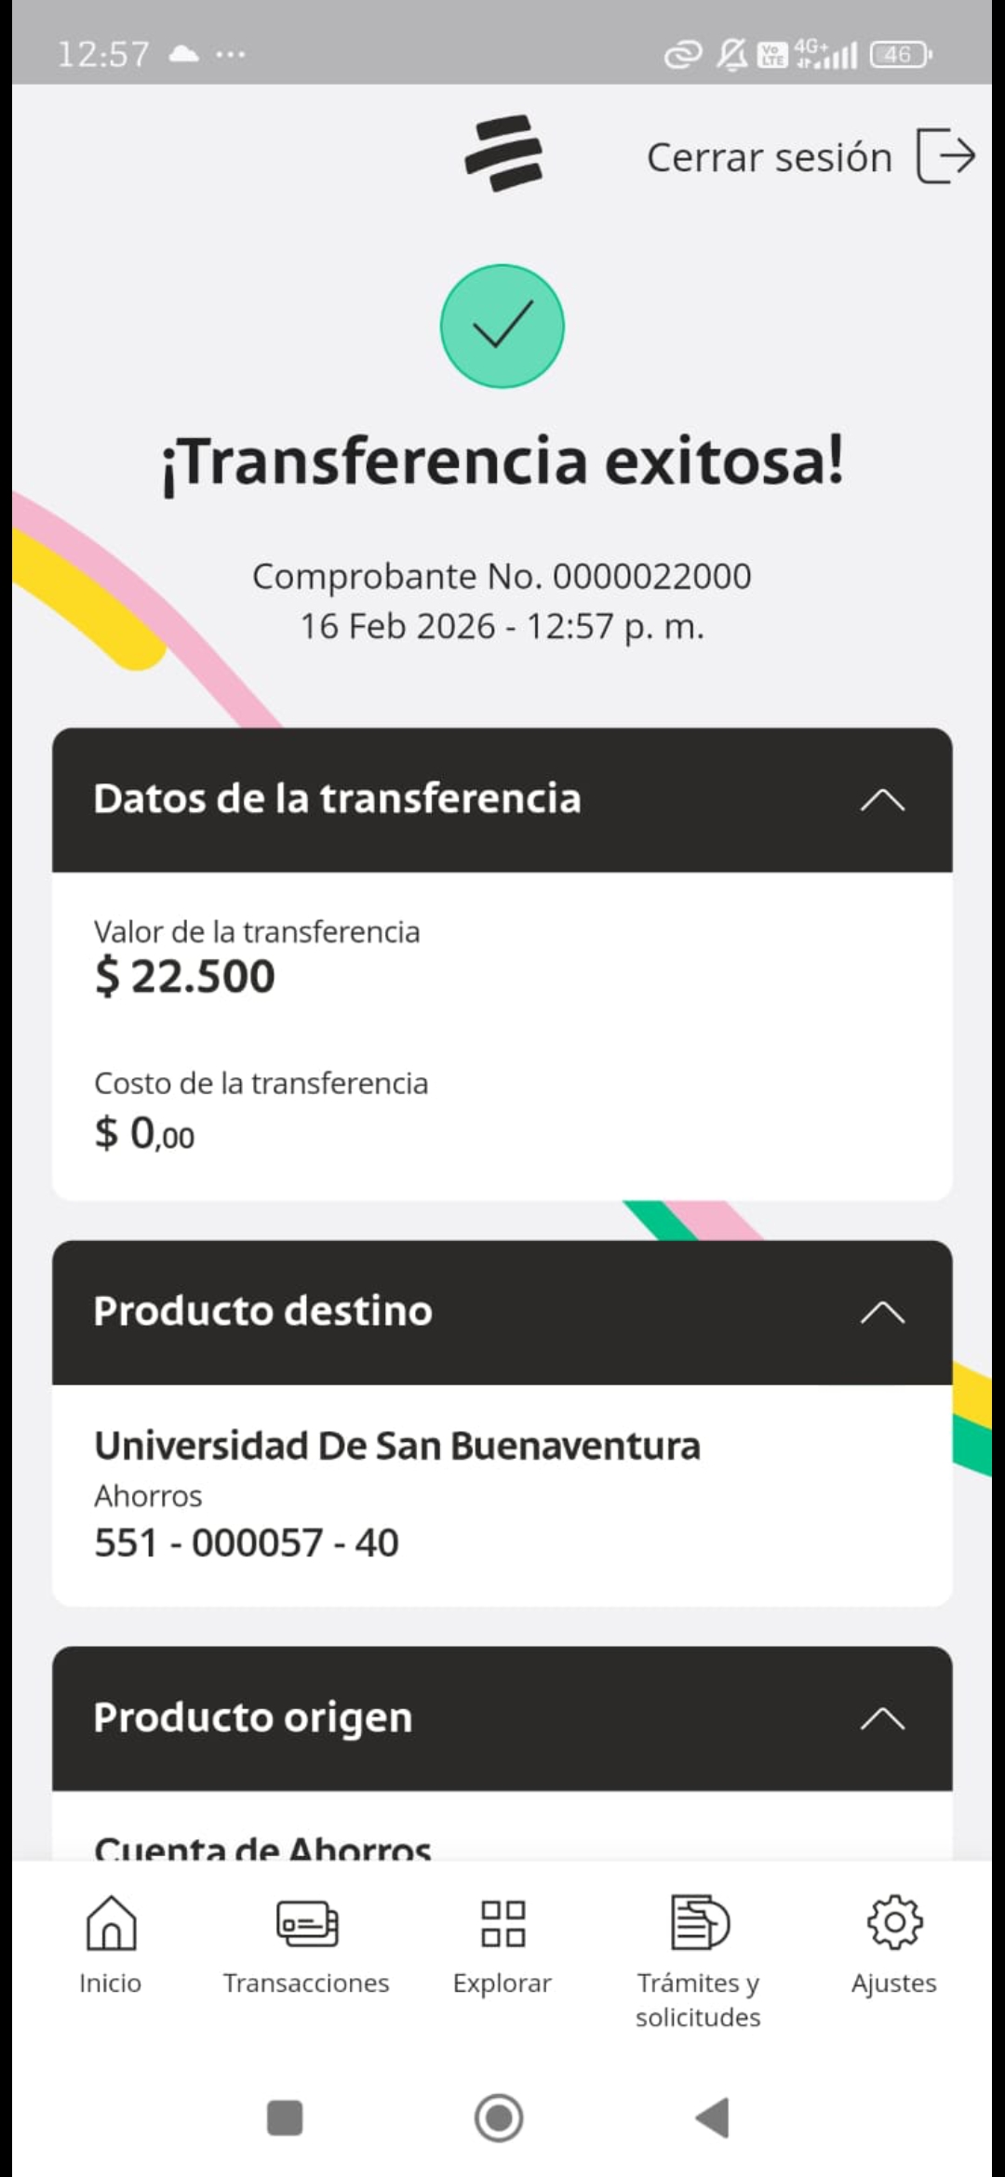Tap the Android back triangle button
Image resolution: width=1005 pixels, height=2177 pixels.
[713, 2118]
